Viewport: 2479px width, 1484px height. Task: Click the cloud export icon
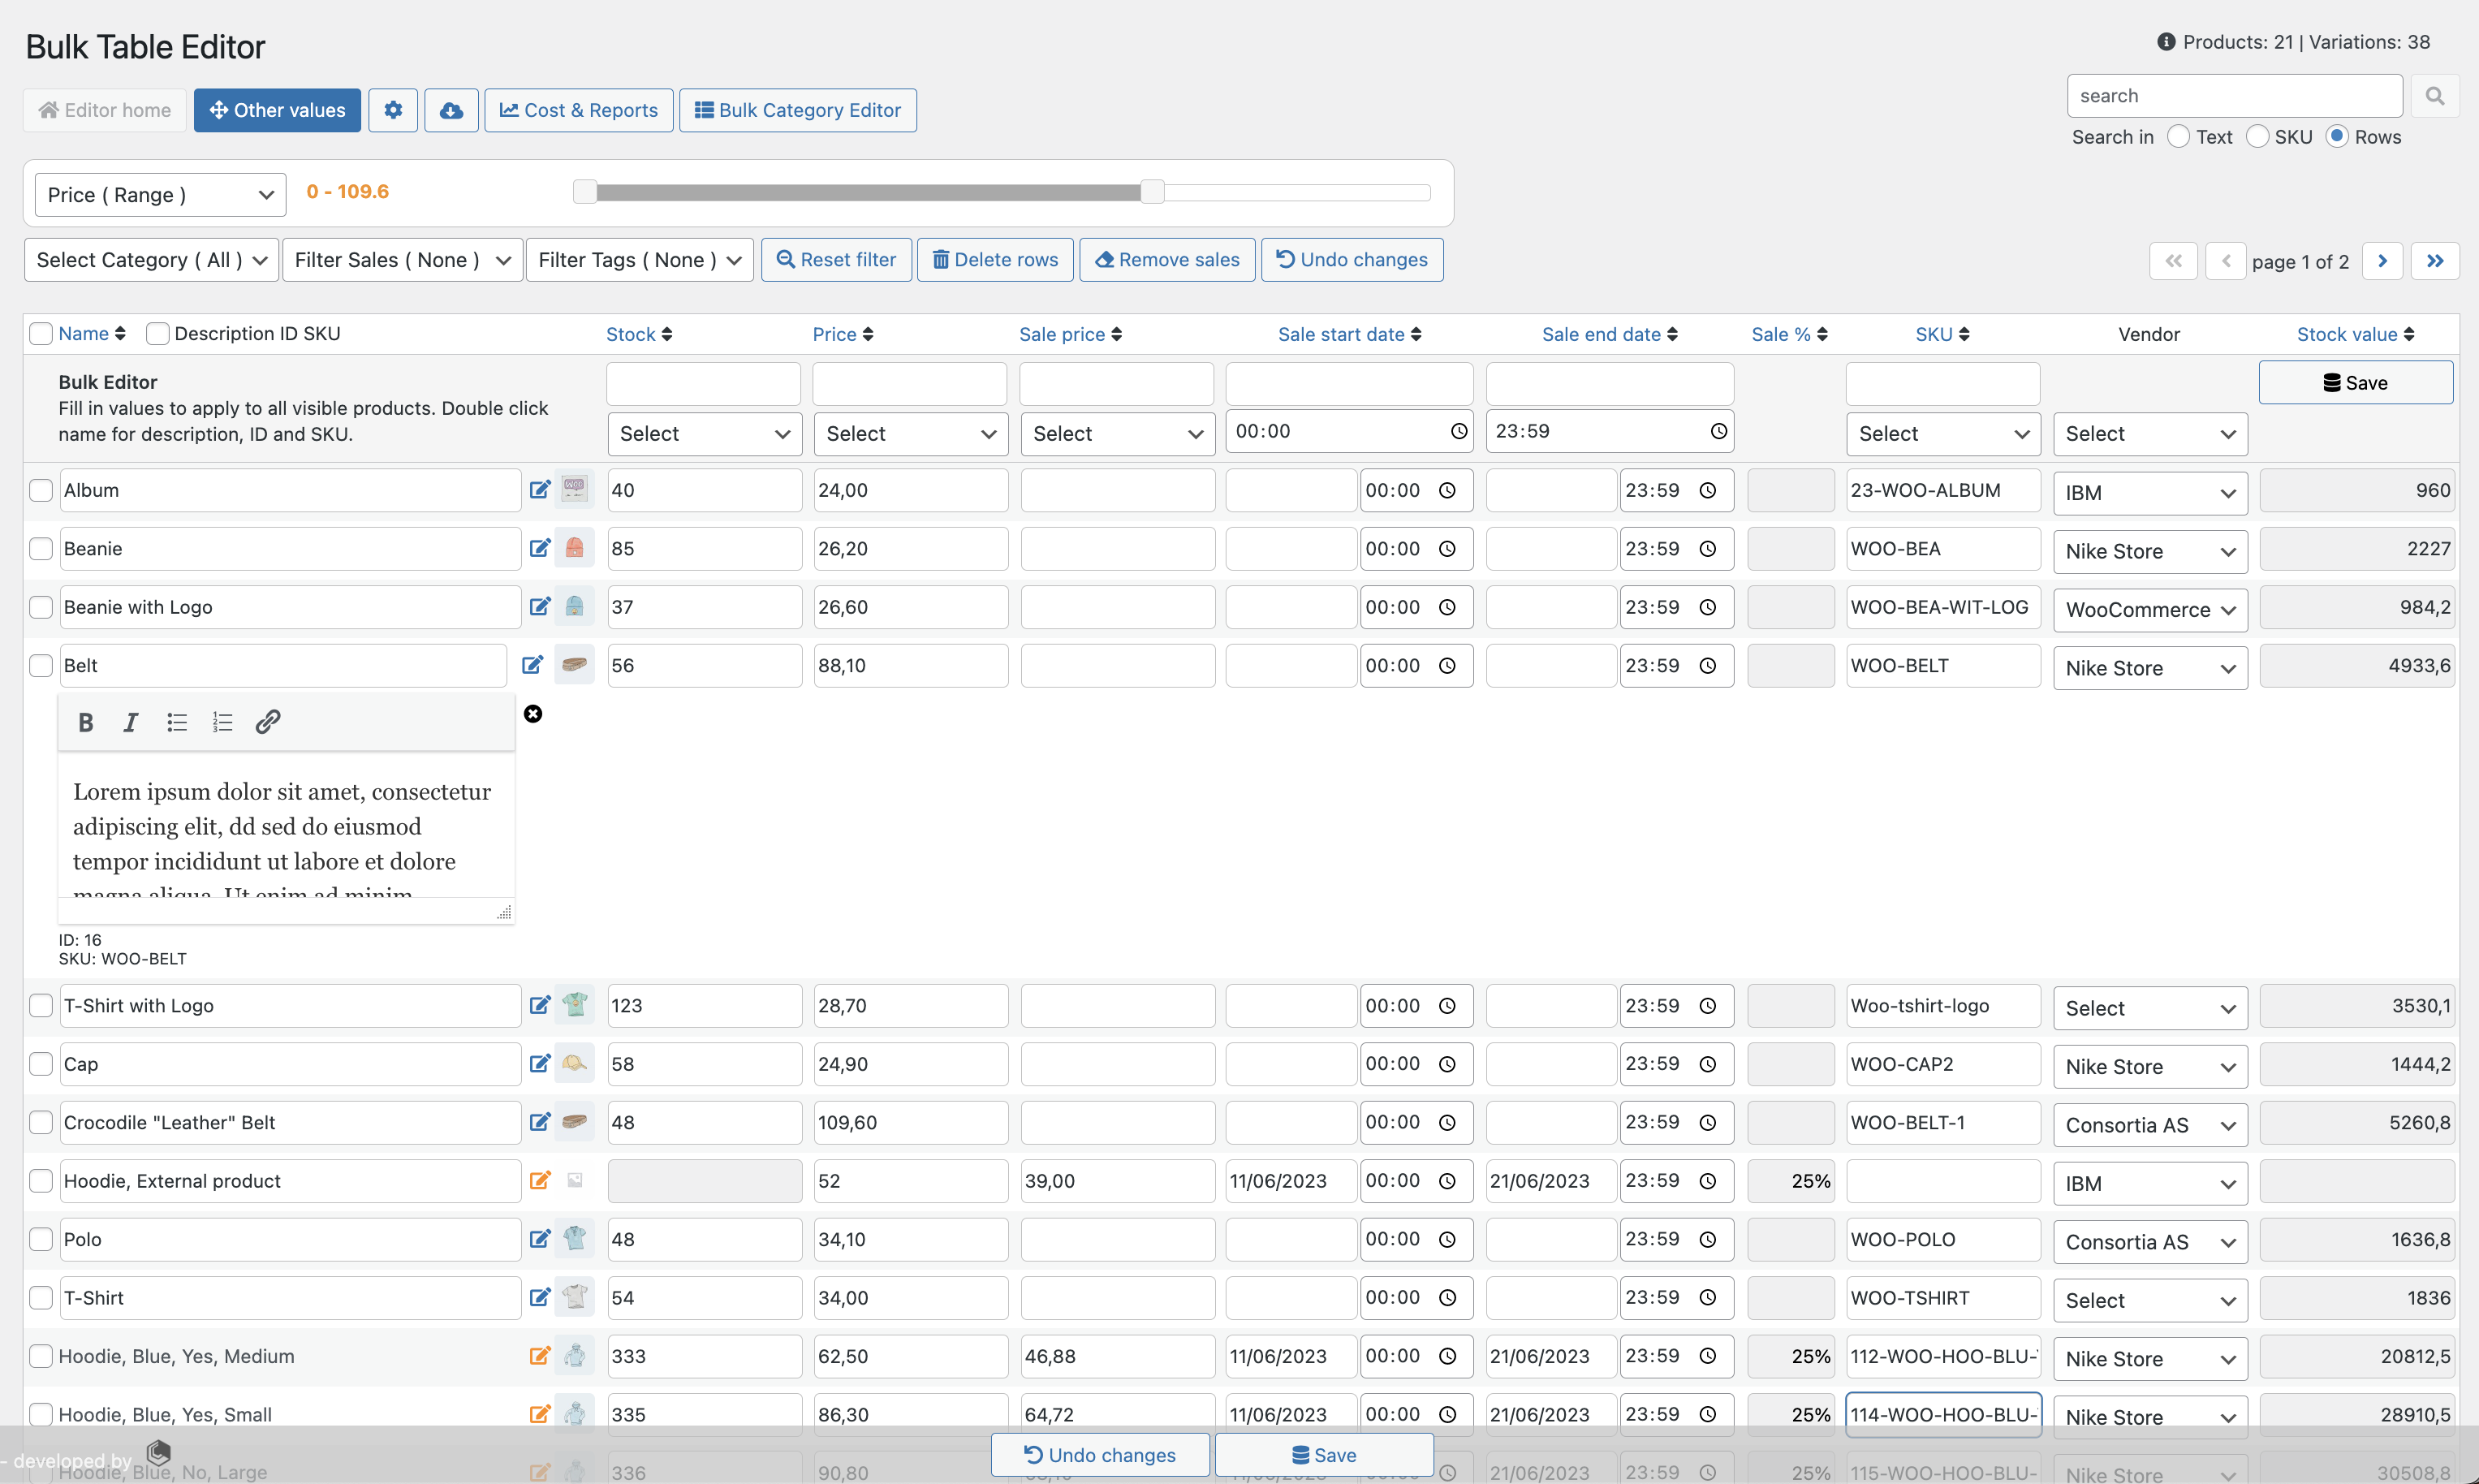click(x=451, y=110)
